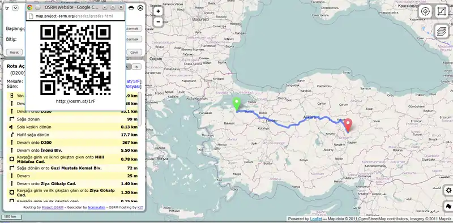
Task: Toggle the B route alternative button
Action: [136, 67]
